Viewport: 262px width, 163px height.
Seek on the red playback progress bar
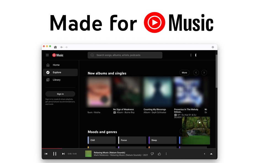coord(52,148)
